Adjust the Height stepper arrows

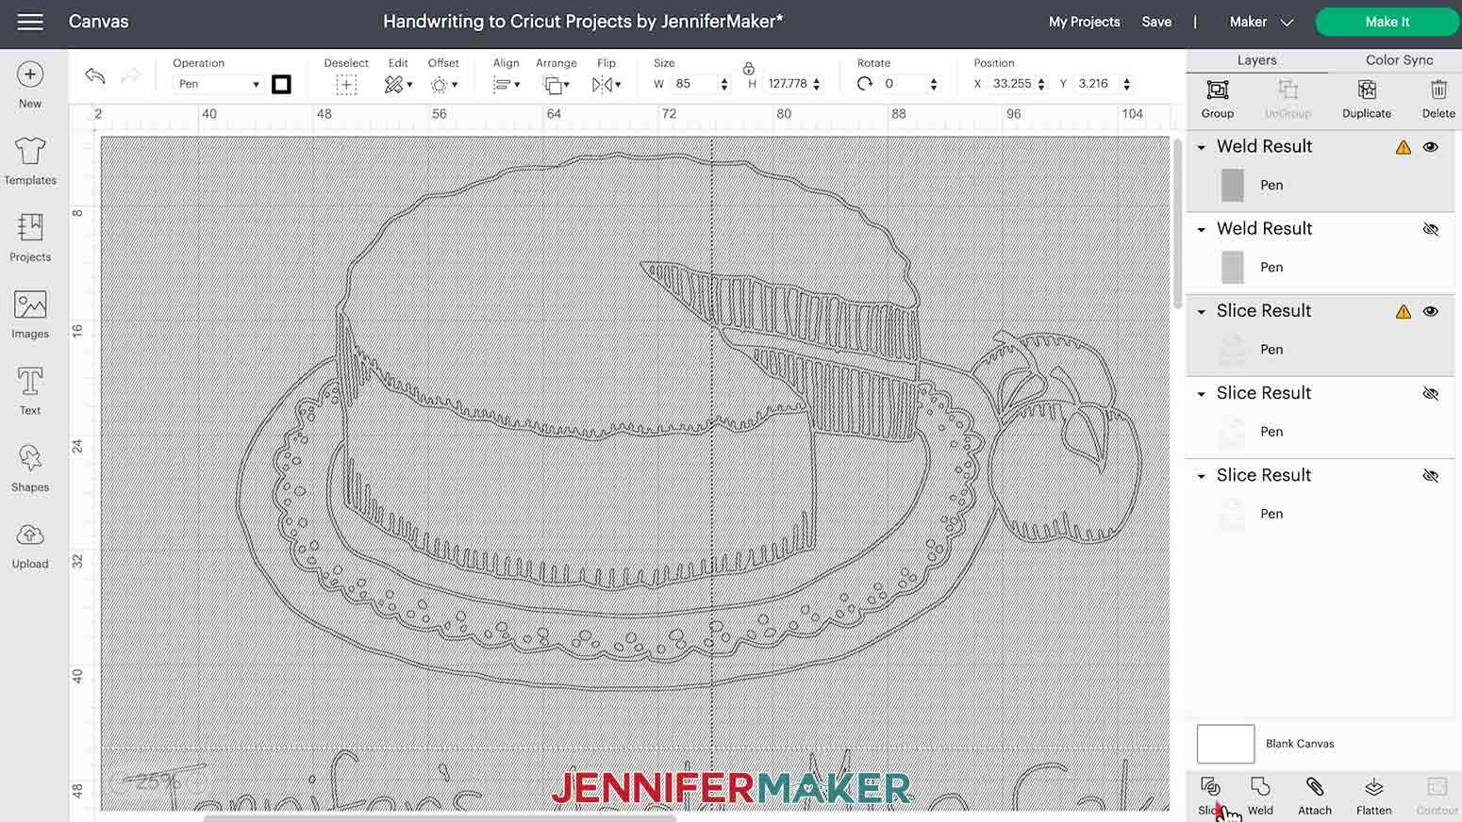point(816,84)
